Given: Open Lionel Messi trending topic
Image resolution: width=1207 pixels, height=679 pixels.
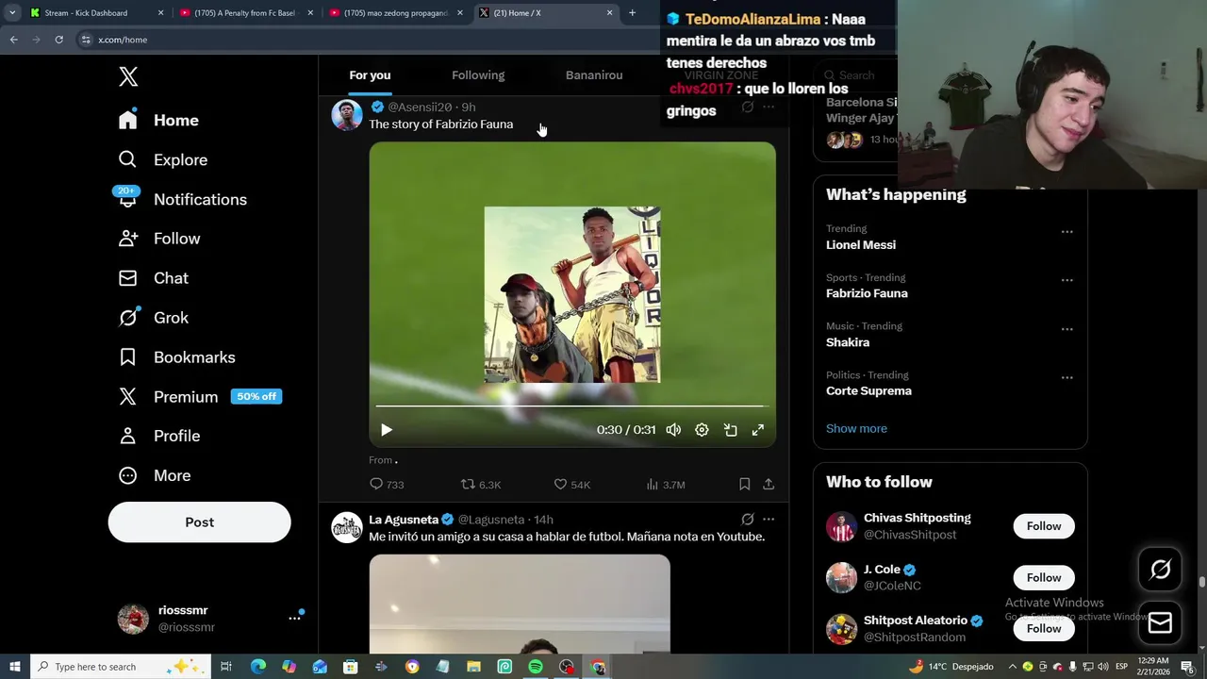Looking at the screenshot, I should click(861, 245).
